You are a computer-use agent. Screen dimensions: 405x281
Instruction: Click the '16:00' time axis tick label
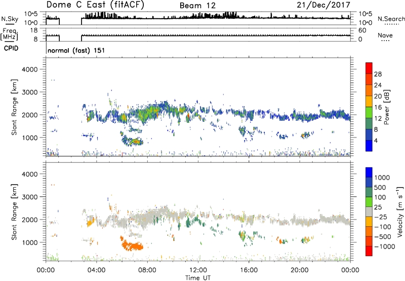click(x=249, y=270)
